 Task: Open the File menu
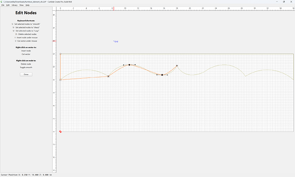point(3,5)
